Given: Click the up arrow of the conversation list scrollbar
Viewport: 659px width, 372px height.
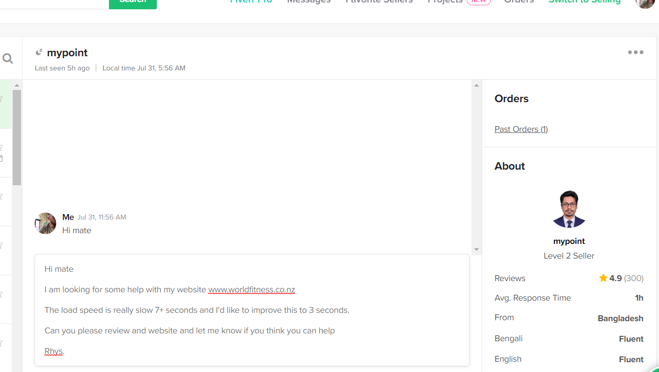Looking at the screenshot, I should click(x=17, y=86).
